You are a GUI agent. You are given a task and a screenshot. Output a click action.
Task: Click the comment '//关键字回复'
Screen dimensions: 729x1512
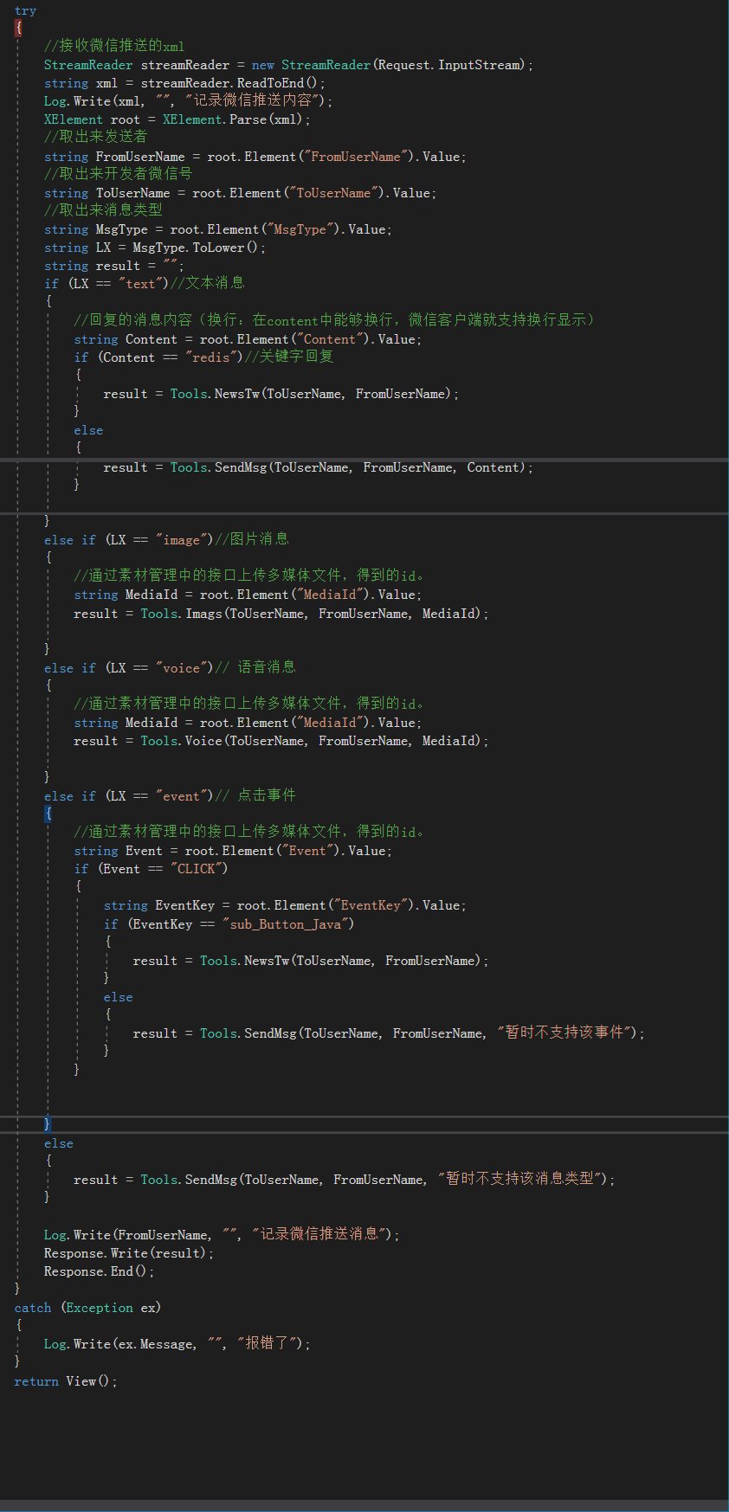pyautogui.click(x=288, y=357)
